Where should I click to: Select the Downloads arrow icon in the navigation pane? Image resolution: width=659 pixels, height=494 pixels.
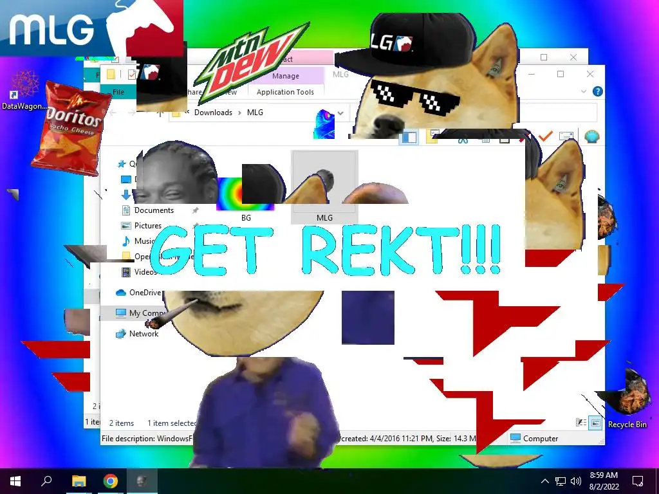[125, 194]
